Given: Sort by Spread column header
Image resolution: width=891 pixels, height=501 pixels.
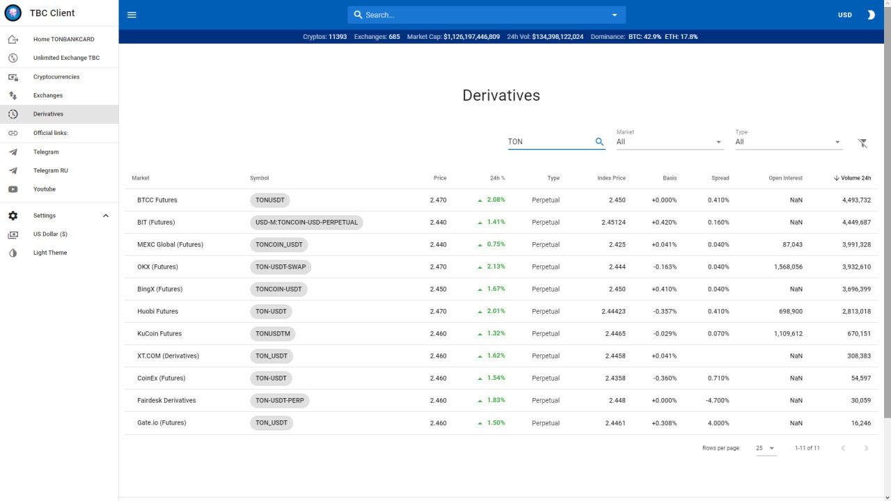Looking at the screenshot, I should [x=720, y=178].
